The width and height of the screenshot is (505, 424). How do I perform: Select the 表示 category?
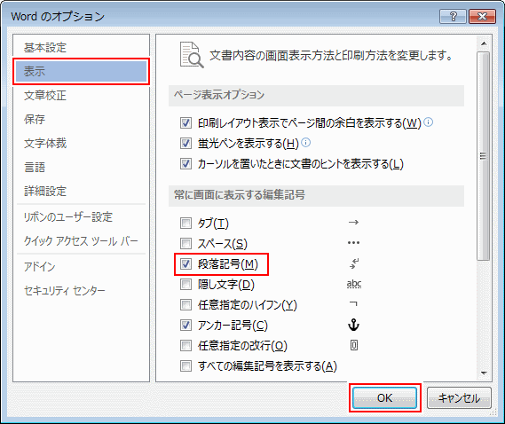[81, 71]
